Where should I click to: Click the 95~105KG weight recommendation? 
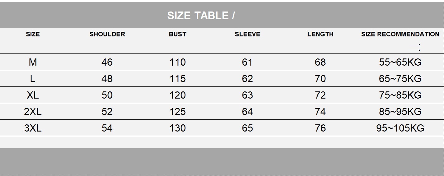pos(400,128)
